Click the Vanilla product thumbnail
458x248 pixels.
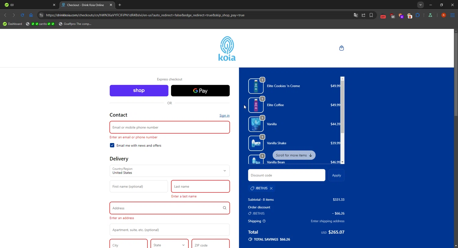tap(256, 124)
